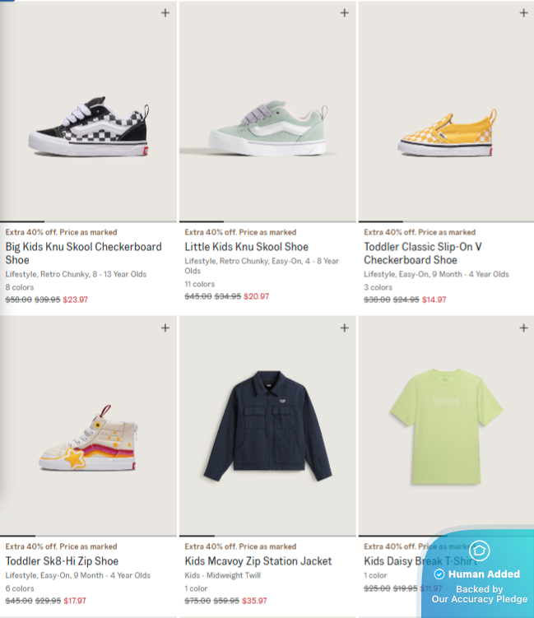Click plus icon on Toddler Classic Slip-On card

pyautogui.click(x=524, y=12)
